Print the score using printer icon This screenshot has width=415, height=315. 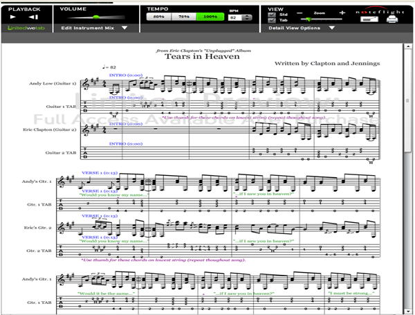click(x=392, y=19)
